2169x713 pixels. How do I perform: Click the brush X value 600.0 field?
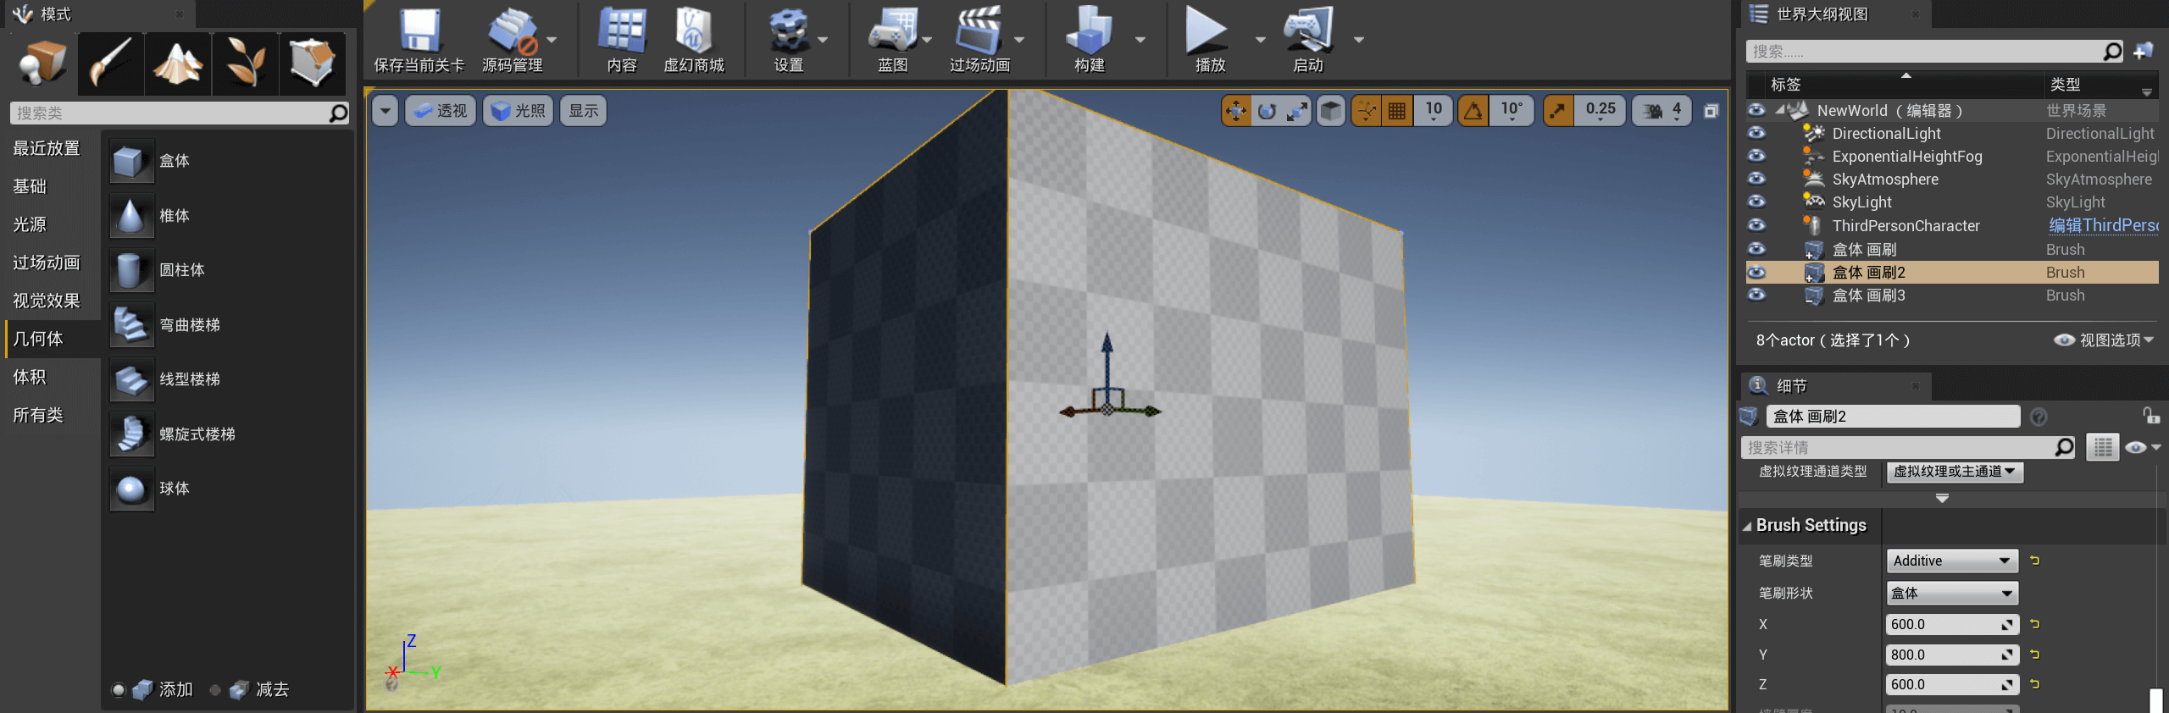tap(1952, 624)
